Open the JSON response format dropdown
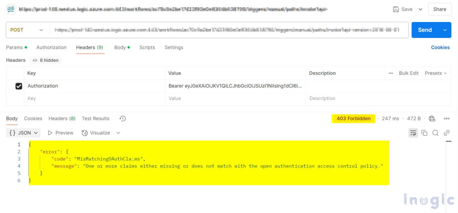 coord(23,133)
